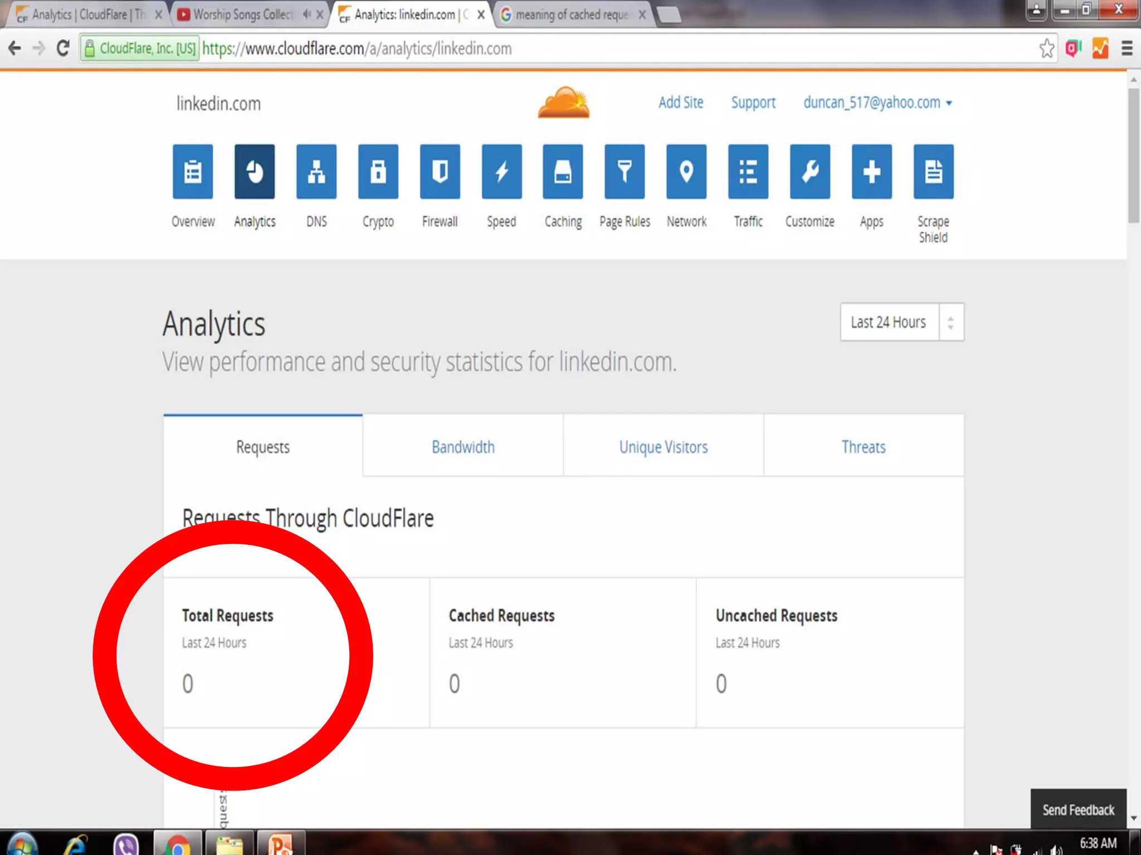Viewport: 1141px width, 855px height.
Task: Select the Customize wrench icon
Action: [810, 171]
